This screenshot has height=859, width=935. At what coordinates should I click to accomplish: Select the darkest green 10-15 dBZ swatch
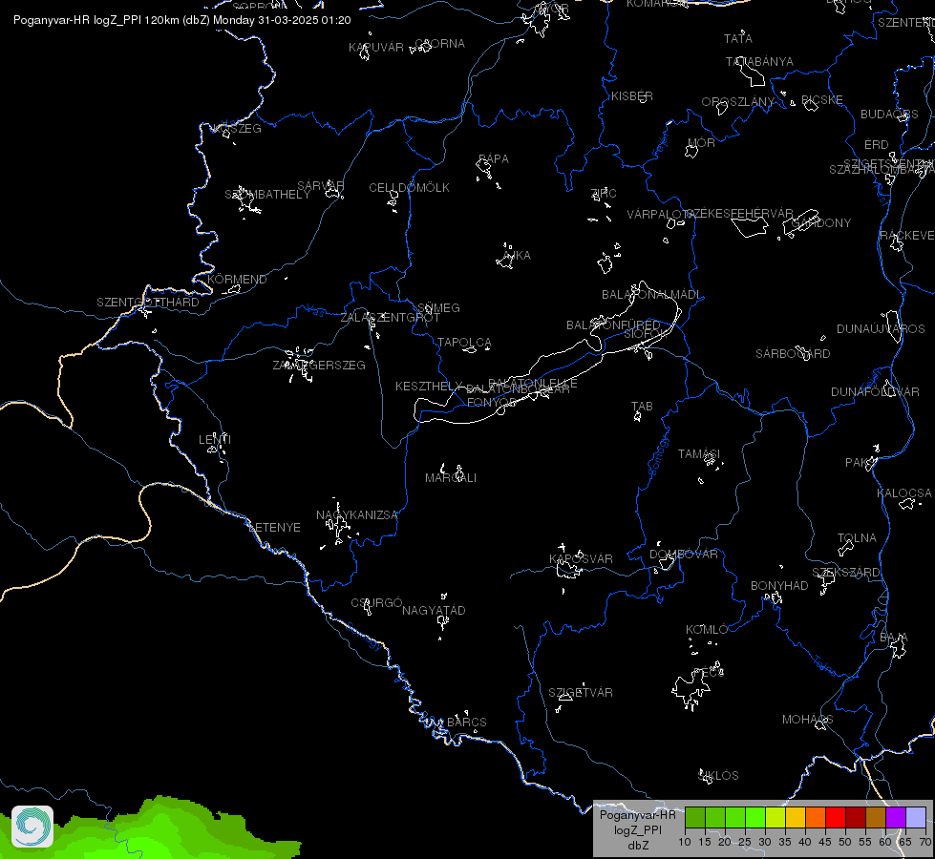pyautogui.click(x=694, y=818)
